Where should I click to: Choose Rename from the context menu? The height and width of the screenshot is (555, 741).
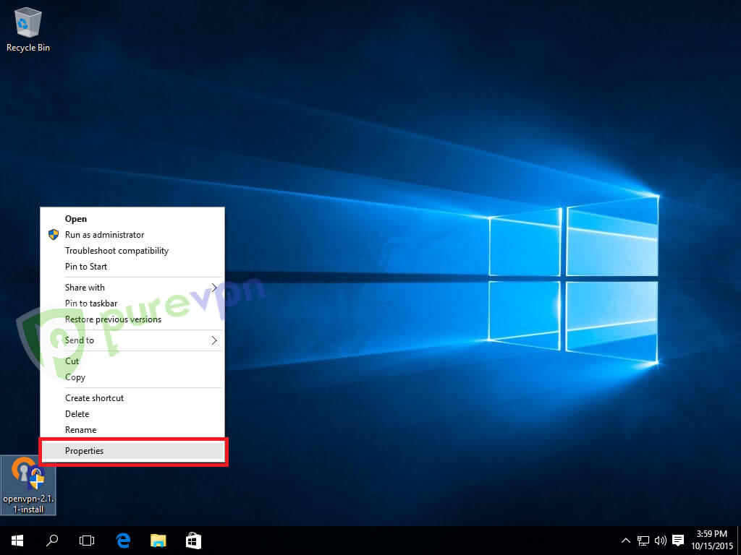pos(132,430)
